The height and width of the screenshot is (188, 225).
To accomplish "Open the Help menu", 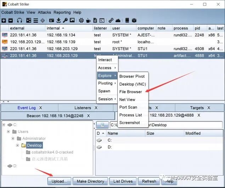I will click(x=77, y=12).
